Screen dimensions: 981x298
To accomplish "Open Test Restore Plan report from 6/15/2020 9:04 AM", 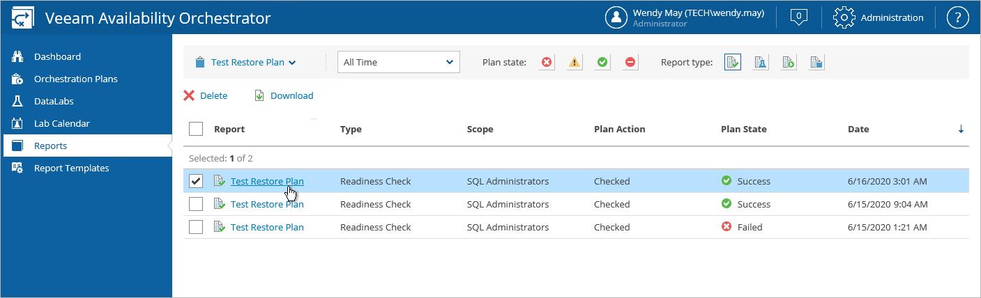I will coord(267,204).
